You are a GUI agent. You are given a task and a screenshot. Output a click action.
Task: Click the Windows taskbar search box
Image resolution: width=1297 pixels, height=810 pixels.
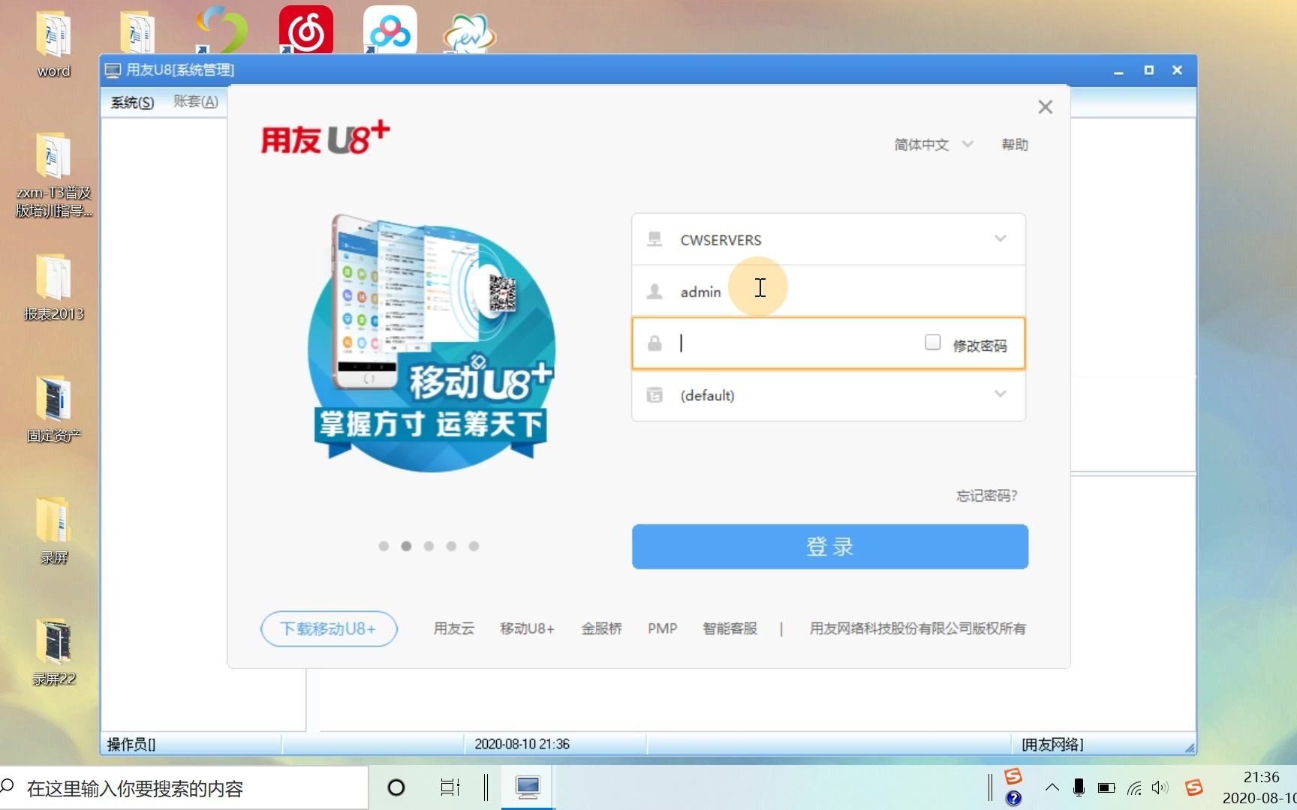tap(184, 788)
